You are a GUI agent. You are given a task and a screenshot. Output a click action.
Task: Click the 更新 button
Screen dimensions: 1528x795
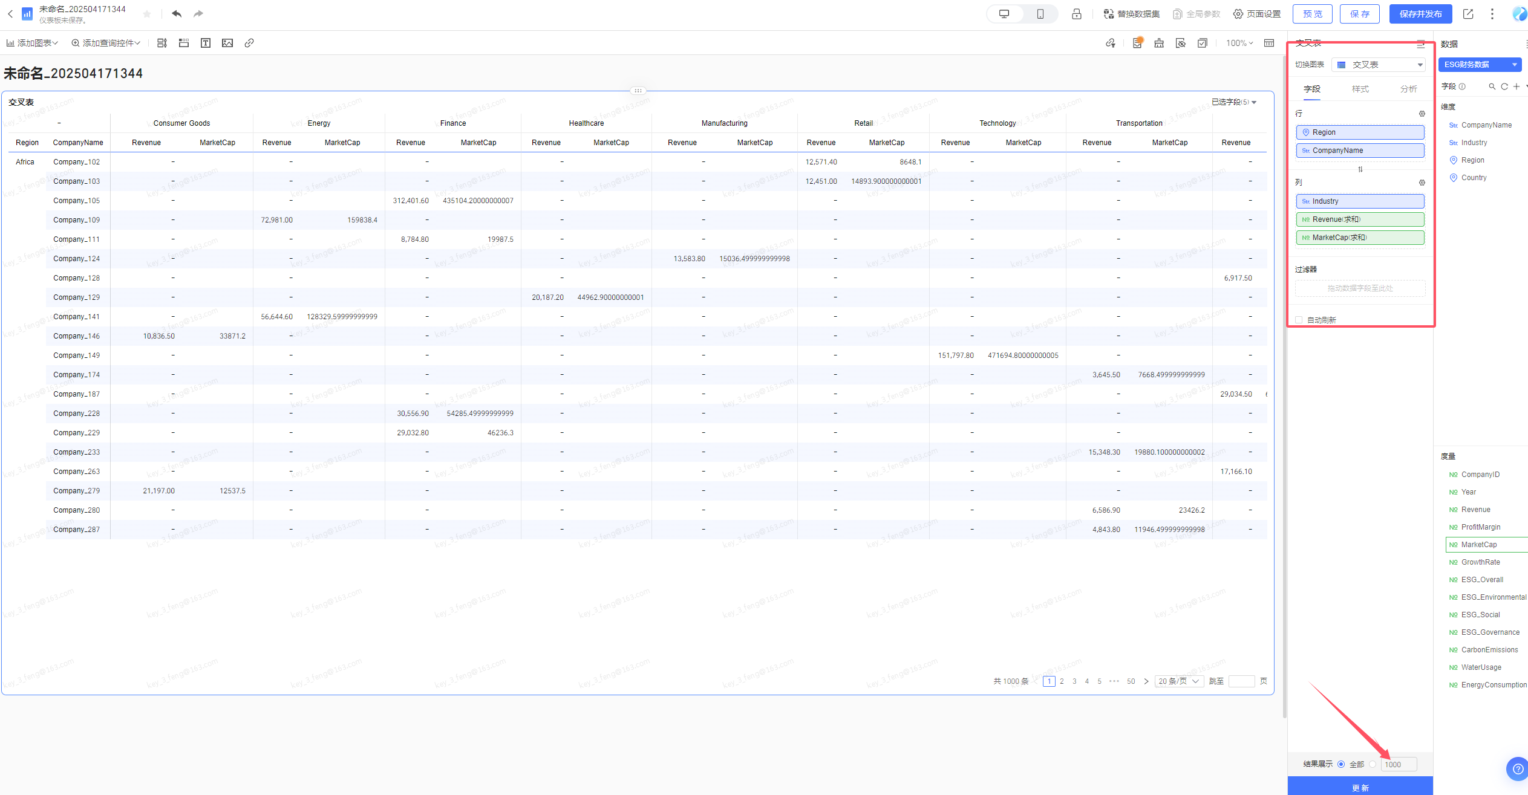[1360, 787]
